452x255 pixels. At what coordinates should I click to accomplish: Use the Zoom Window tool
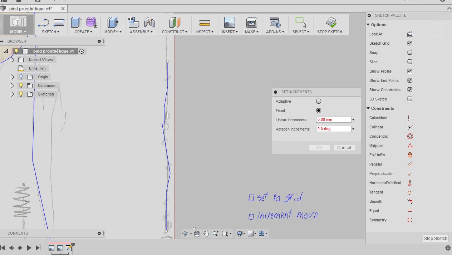225,233
